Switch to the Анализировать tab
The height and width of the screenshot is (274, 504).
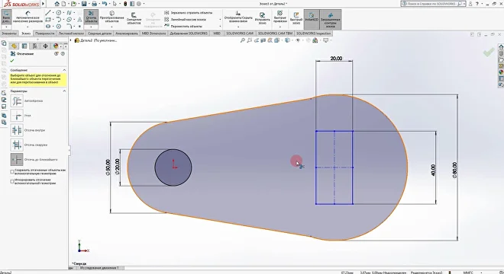pos(127,33)
